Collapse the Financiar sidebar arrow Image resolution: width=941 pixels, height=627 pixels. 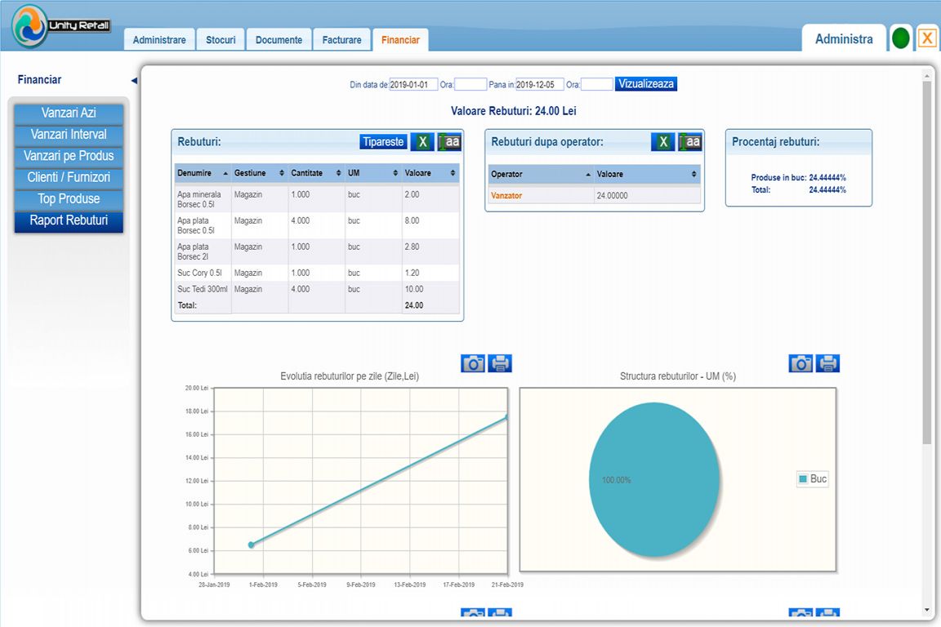coord(135,80)
